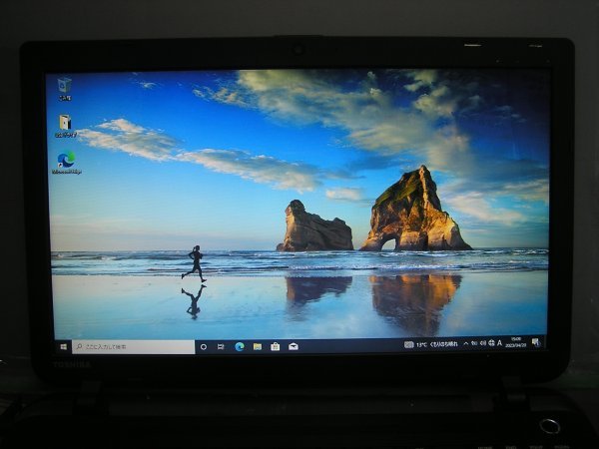Click the globe tray icon beside volume

pyautogui.click(x=491, y=343)
